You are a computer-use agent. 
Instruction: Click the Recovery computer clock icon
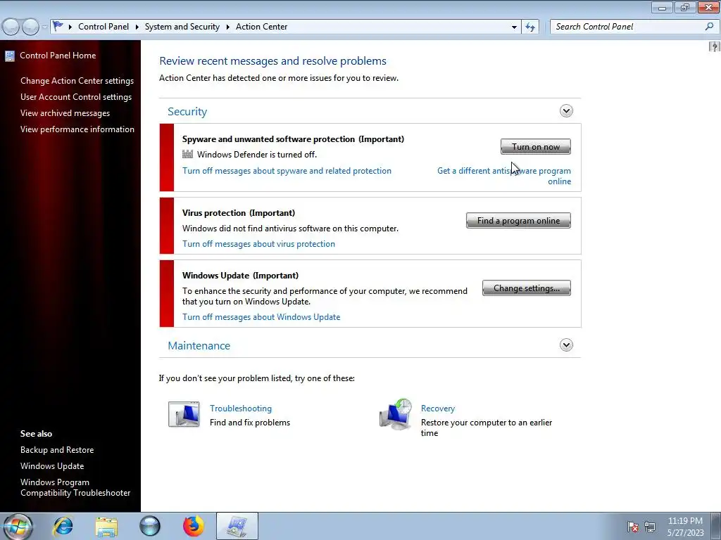[396, 414]
